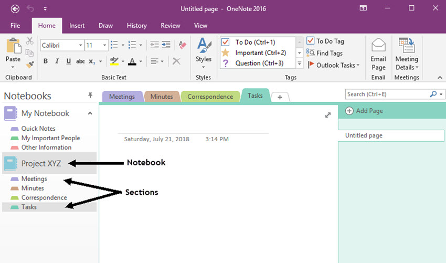Open the Customize Quick Access Toolbar arrow

tap(45, 9)
